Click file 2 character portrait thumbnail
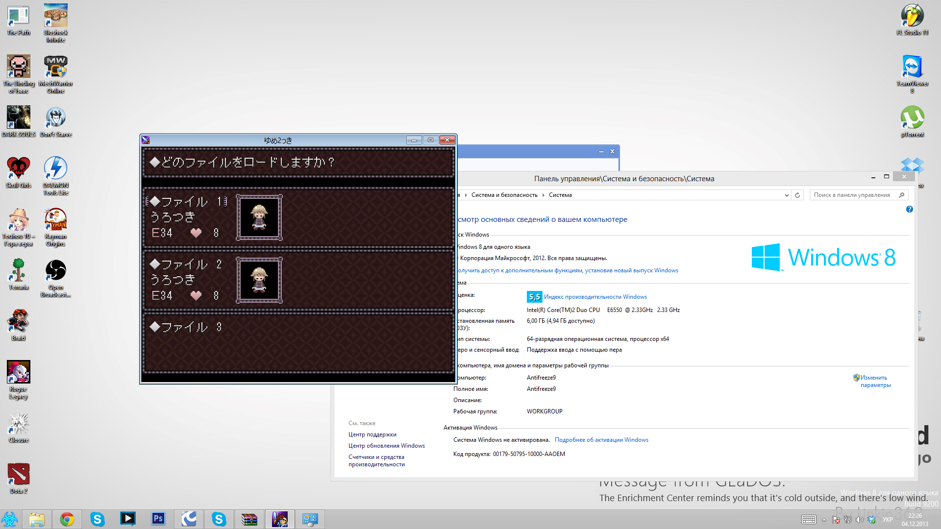Screen dimensions: 941x529 [259, 280]
